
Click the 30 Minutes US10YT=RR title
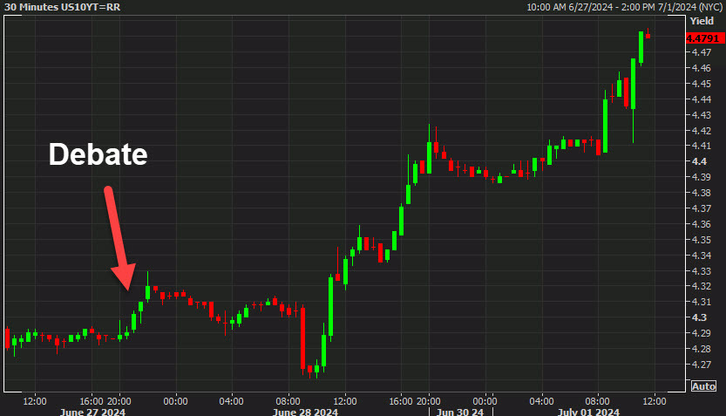point(62,7)
